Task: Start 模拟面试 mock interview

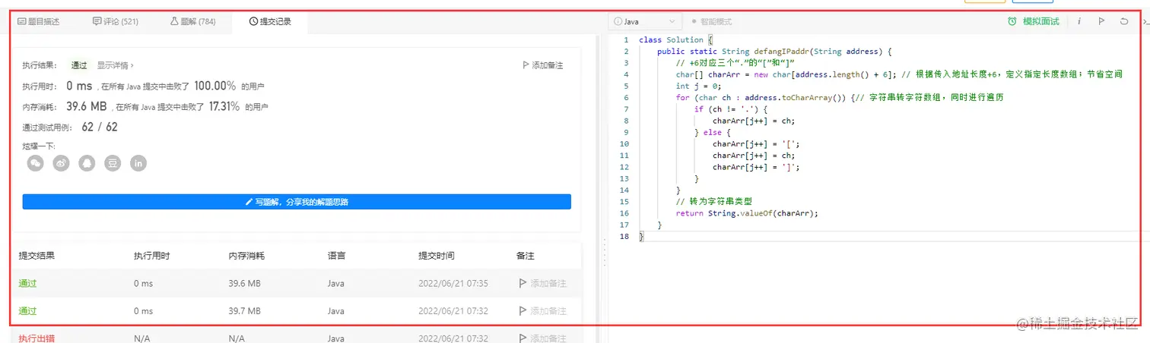Action: click(1034, 21)
